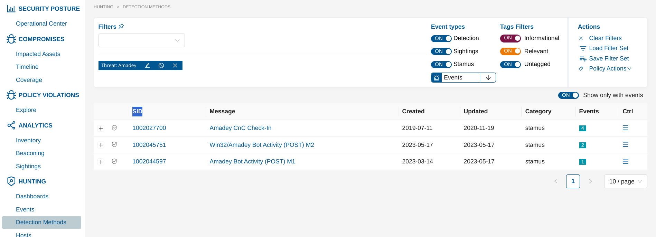Open the 10 / page size dropdown
Screen dimensions: 656x237
(625, 182)
